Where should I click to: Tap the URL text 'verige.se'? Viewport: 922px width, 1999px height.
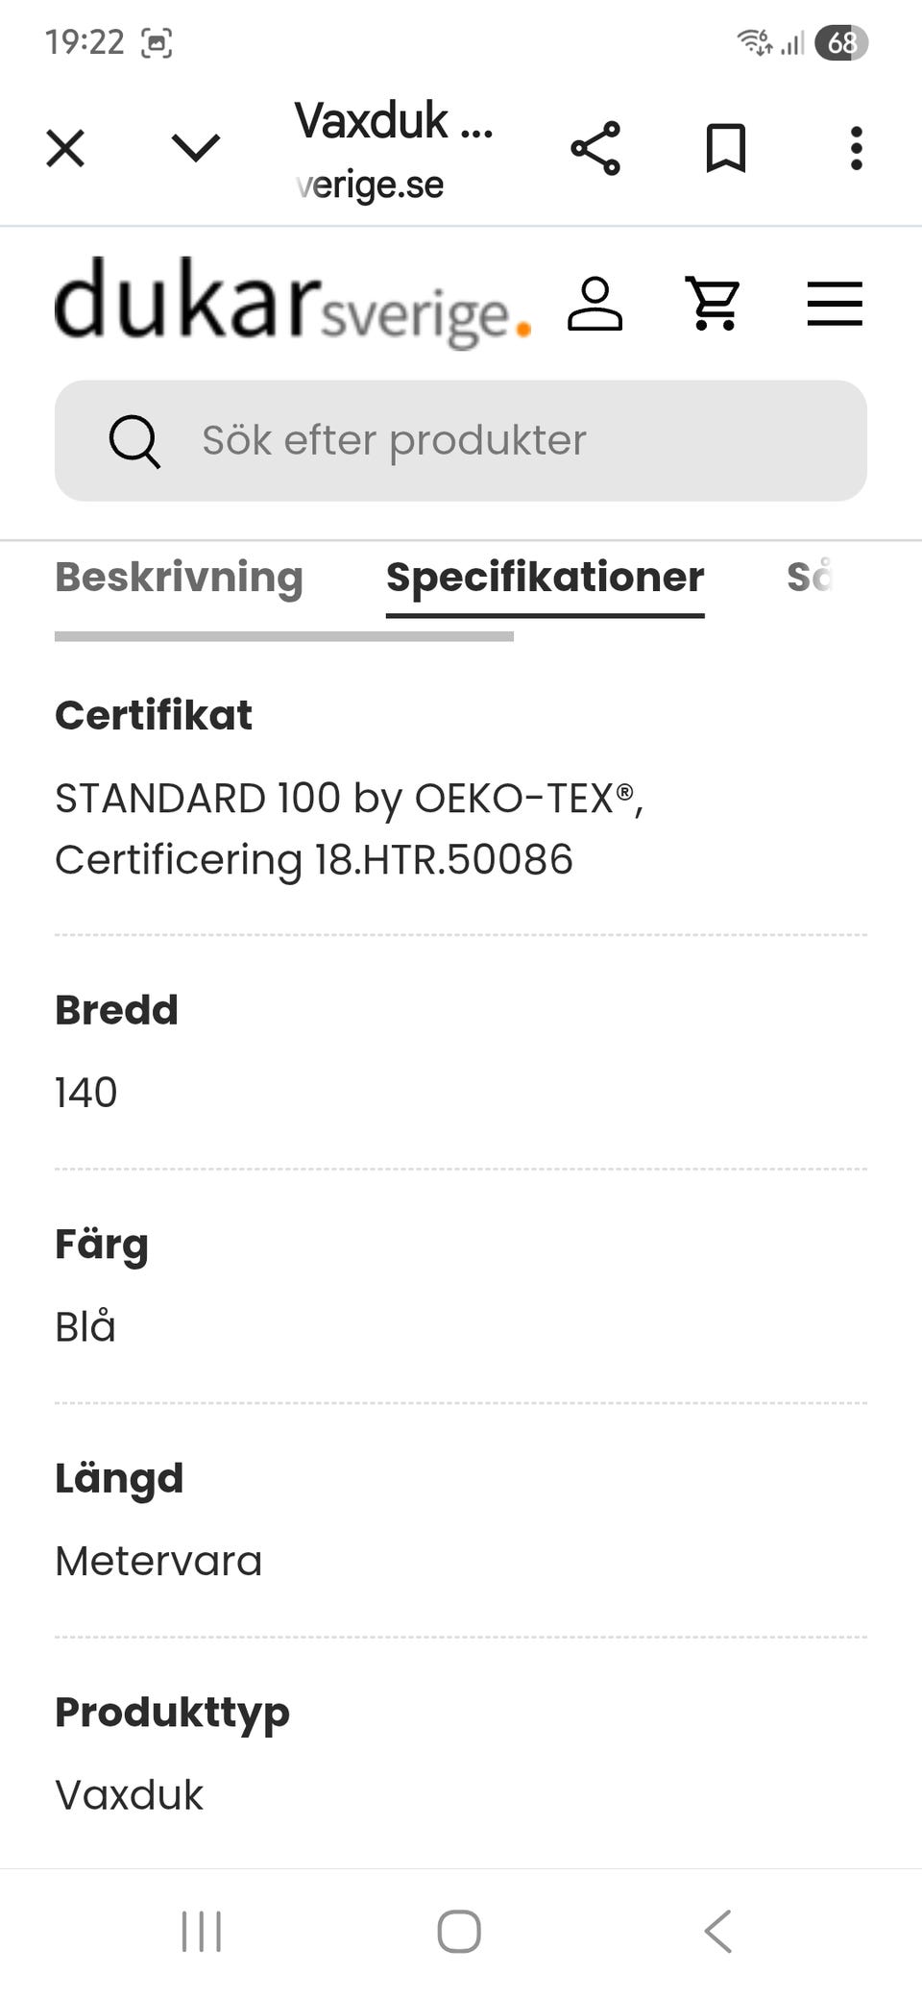tap(371, 185)
